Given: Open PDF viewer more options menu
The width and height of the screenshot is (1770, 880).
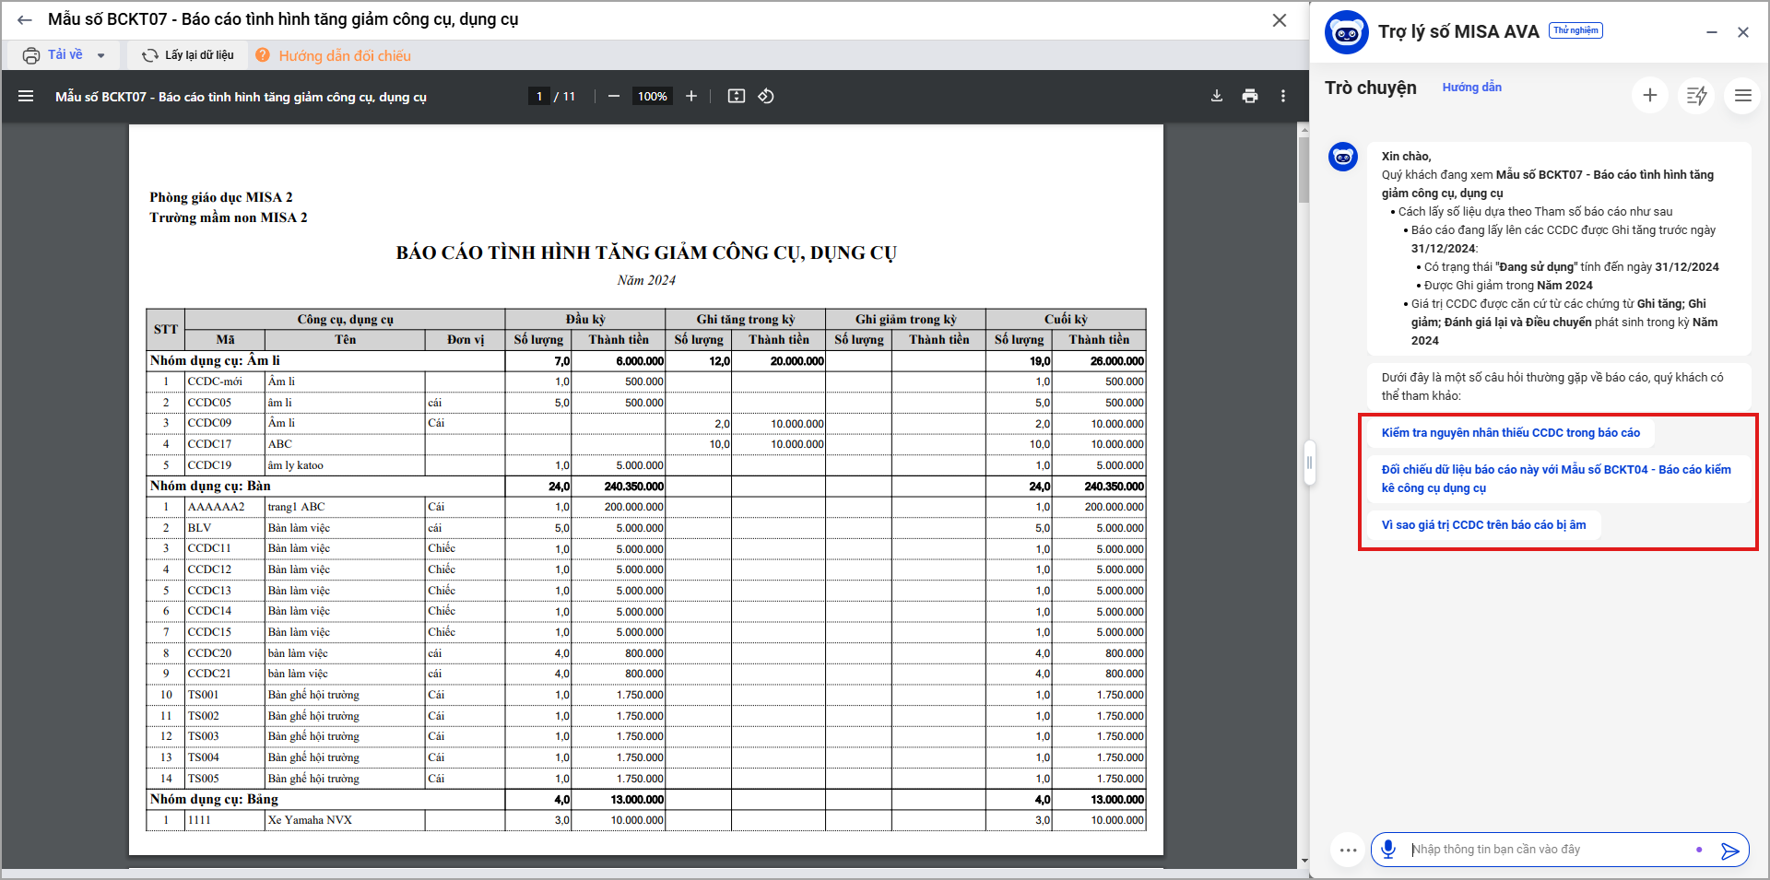Looking at the screenshot, I should click(x=1283, y=96).
